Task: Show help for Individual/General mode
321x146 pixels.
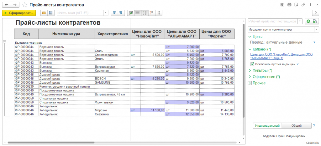Action: (x=314, y=126)
